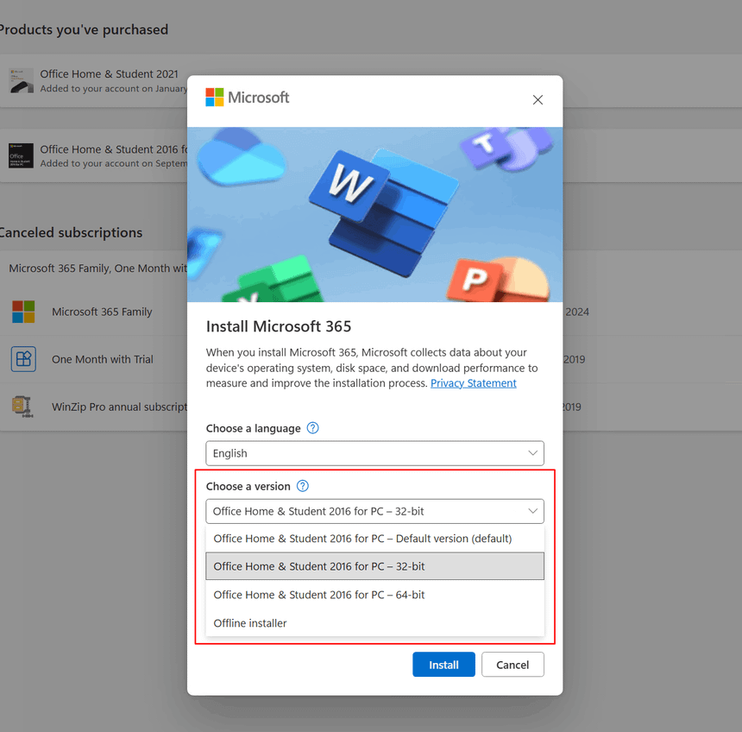Click the Word icon in the banner image
The width and height of the screenshot is (742, 732).
349,185
